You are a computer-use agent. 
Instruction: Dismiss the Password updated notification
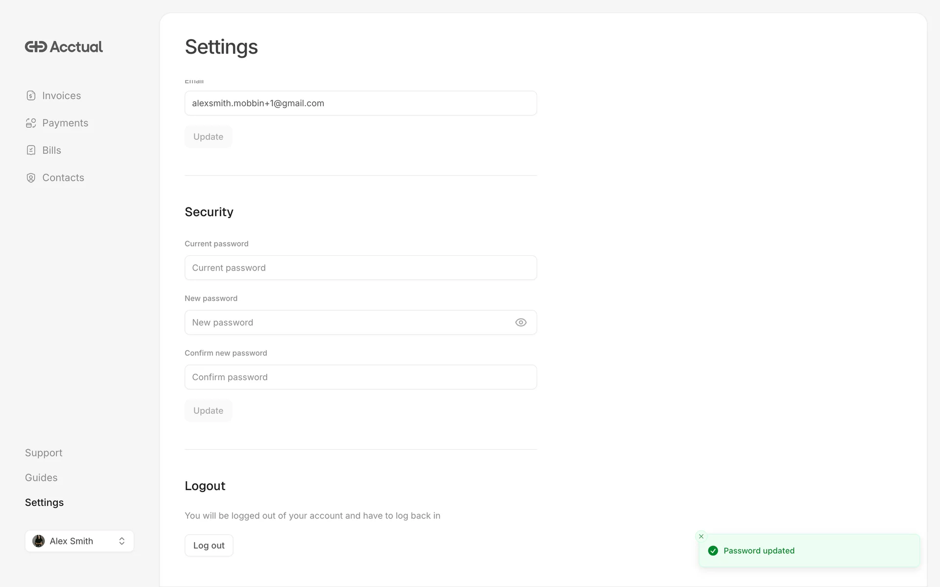[701, 537]
